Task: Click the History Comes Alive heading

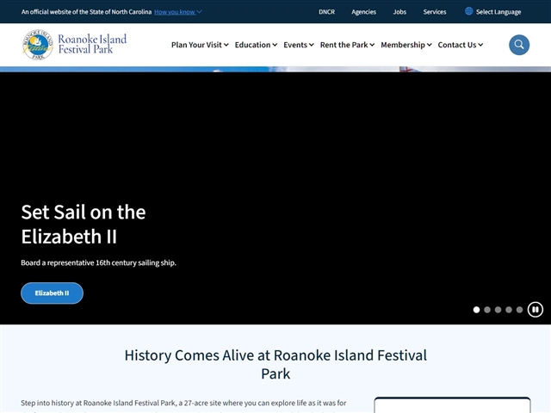Action: click(275, 364)
